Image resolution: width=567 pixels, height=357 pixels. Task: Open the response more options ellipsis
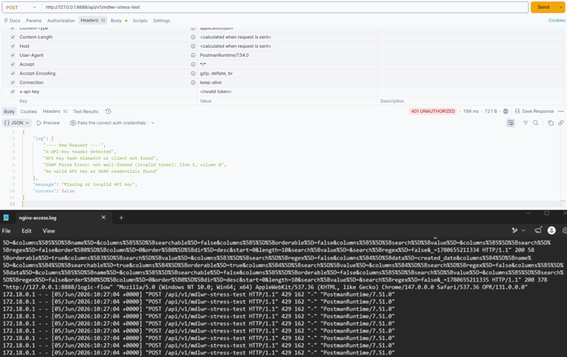tap(561, 111)
